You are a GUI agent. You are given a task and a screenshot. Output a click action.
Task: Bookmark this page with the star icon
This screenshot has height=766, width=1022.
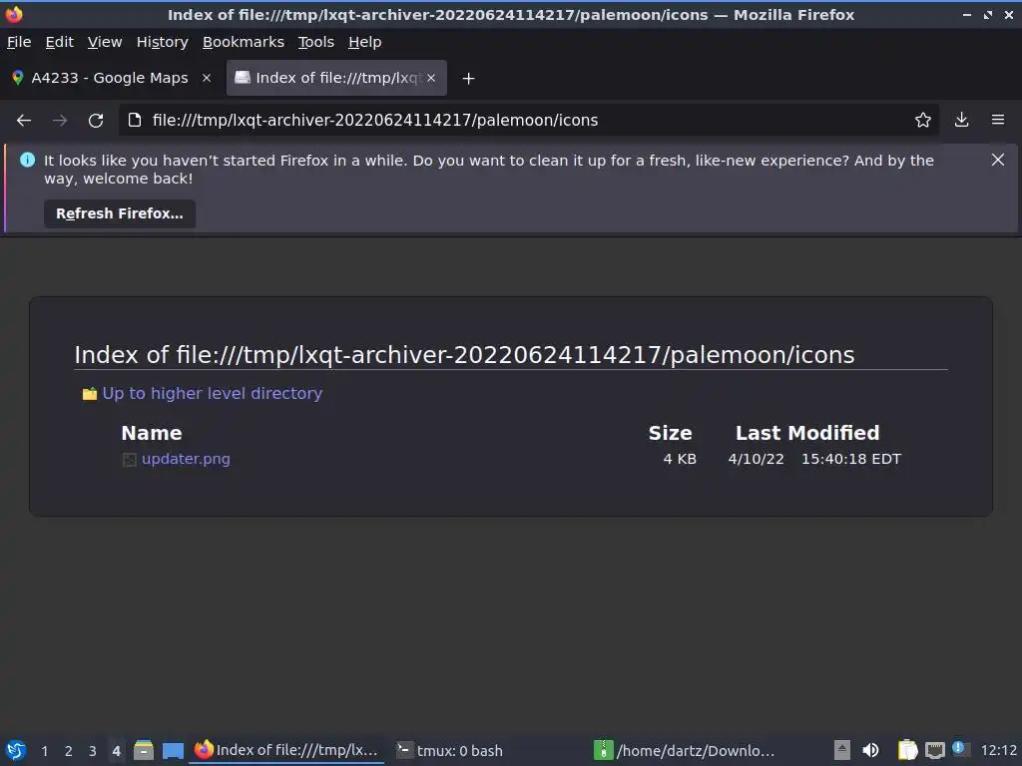[x=922, y=120]
